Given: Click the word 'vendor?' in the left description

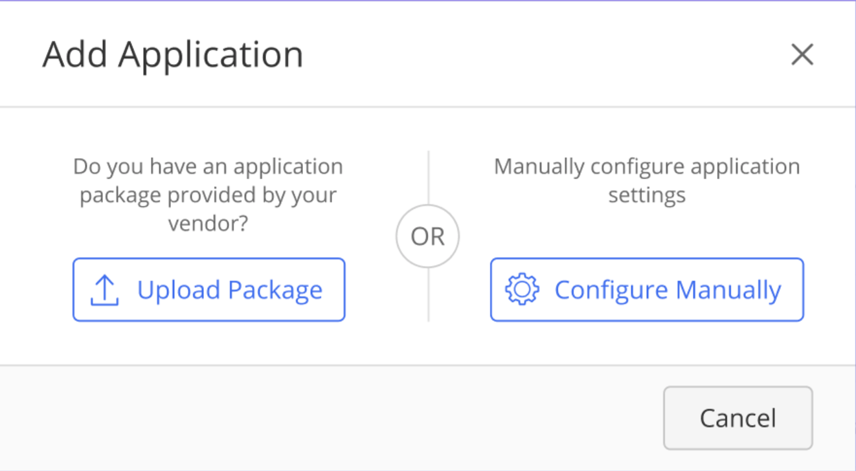Looking at the screenshot, I should 208,223.
